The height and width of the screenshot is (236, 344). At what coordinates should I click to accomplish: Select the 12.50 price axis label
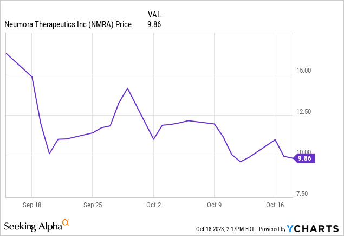305,112
